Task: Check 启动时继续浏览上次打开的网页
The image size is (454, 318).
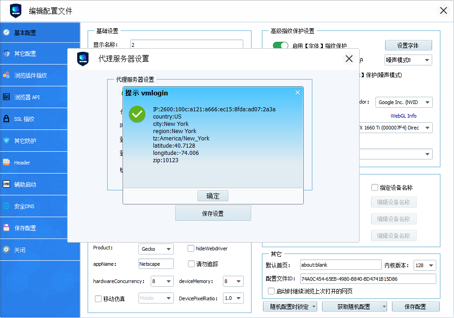Action: pos(271,291)
